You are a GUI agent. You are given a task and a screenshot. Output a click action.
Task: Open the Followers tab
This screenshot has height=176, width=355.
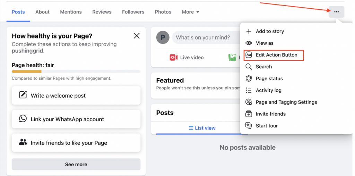pyautogui.click(x=133, y=12)
